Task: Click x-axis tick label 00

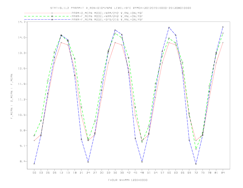Action: 34,173
